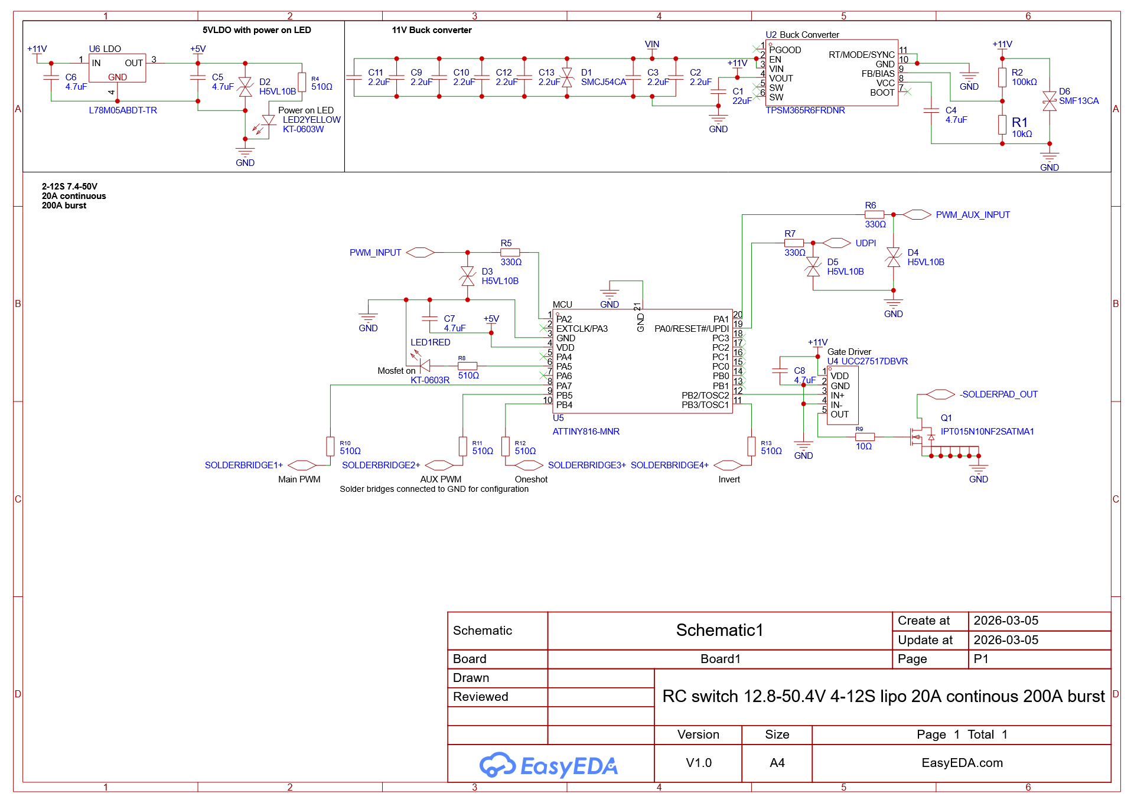Click the PWM_AUX_INPUT net port symbol
Screen dimensions: 1134x803
[x=917, y=214]
